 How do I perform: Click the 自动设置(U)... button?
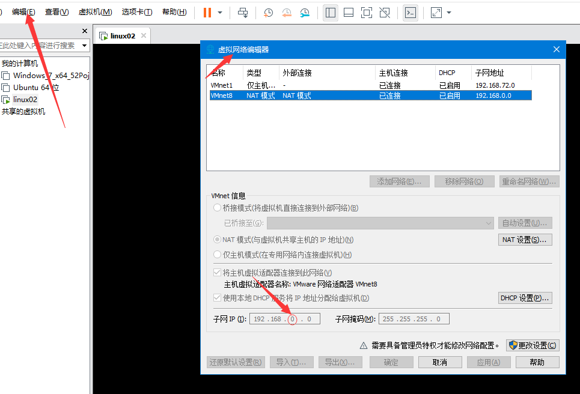[x=525, y=223]
